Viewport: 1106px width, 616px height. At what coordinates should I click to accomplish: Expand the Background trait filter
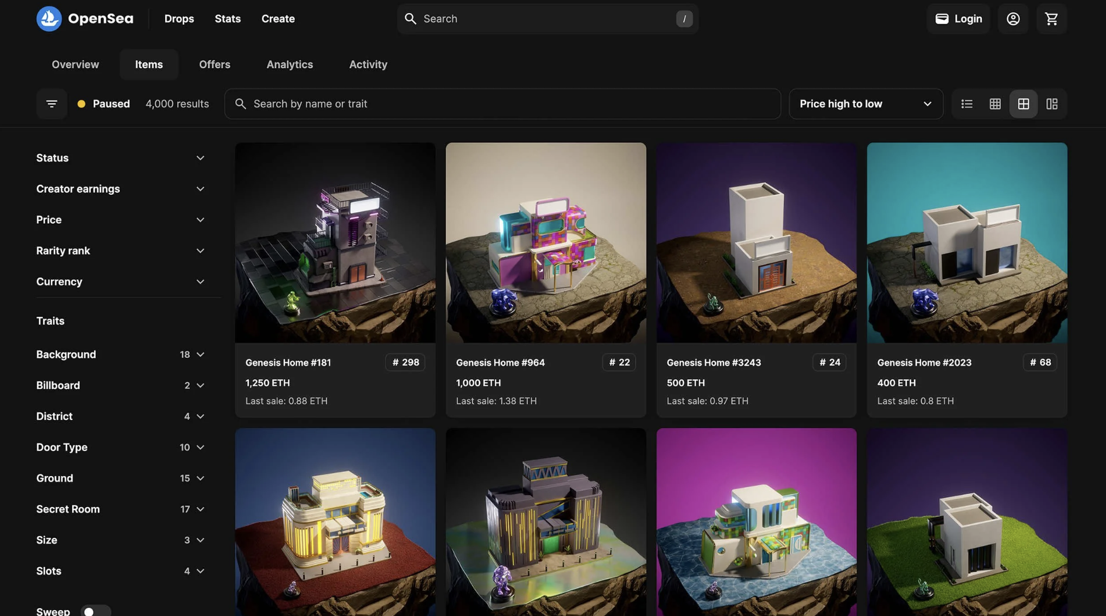[x=120, y=355]
